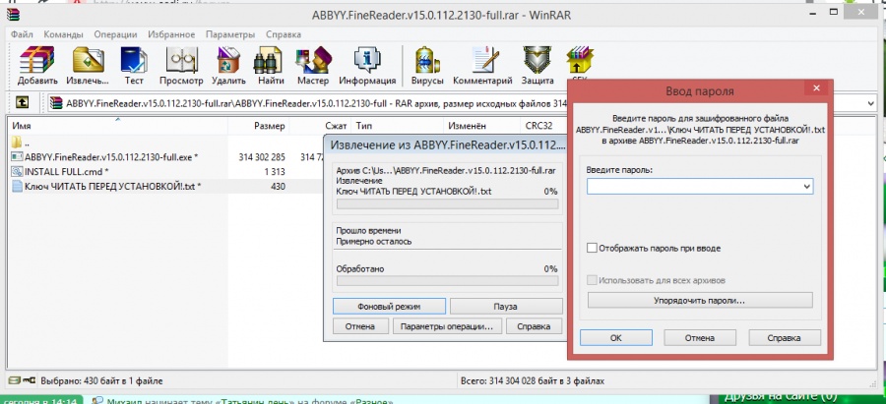Image resolution: width=886 pixels, height=404 pixels.
Task: Open Упорядочить пароли... button
Action: (700, 300)
